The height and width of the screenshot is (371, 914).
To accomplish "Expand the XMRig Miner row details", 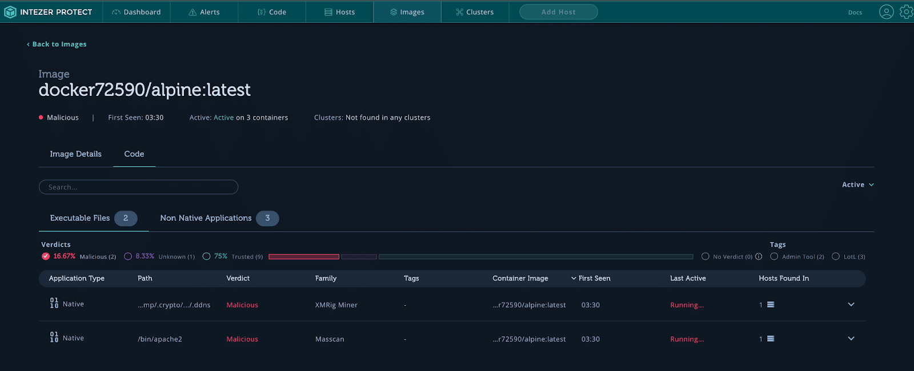I will 851,305.
